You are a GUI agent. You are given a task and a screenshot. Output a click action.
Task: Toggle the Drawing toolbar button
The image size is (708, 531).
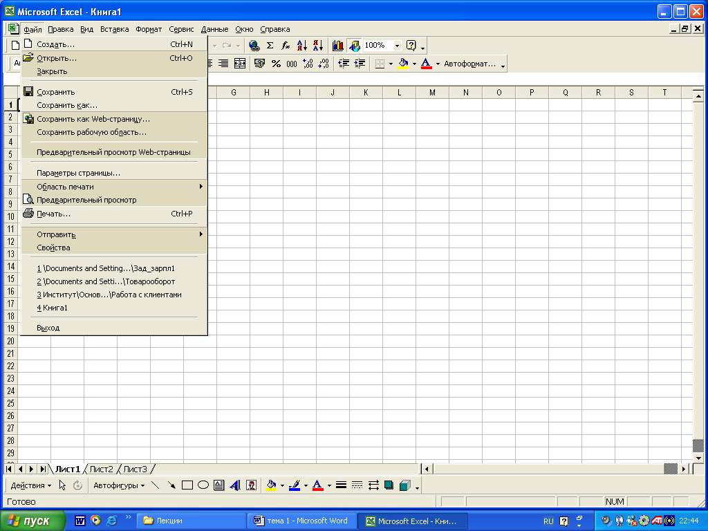[355, 45]
